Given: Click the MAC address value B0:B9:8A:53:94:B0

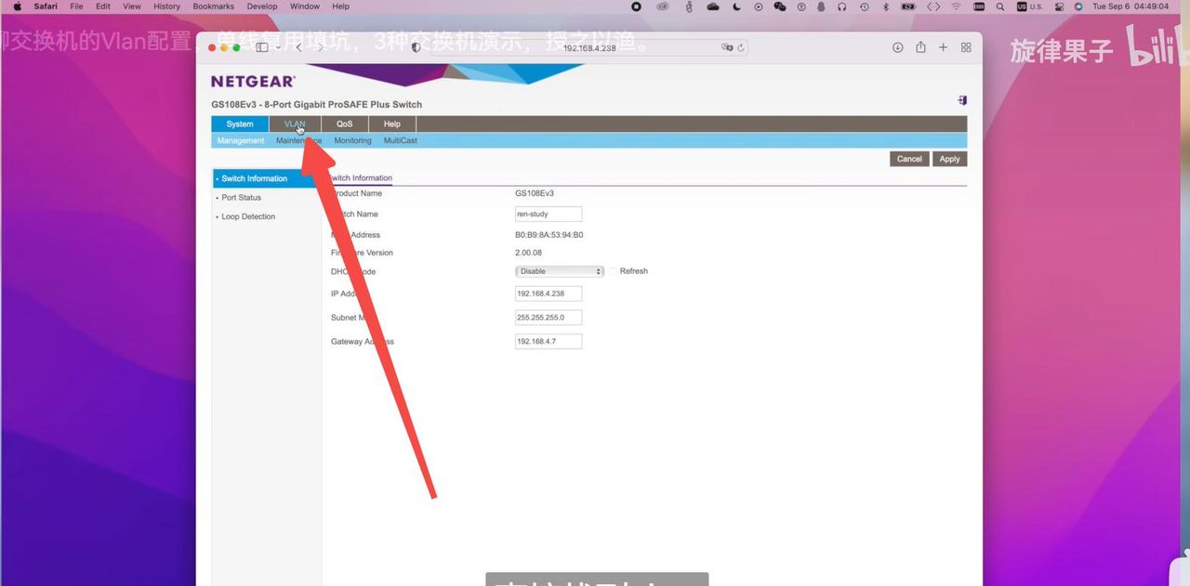Looking at the screenshot, I should (549, 235).
